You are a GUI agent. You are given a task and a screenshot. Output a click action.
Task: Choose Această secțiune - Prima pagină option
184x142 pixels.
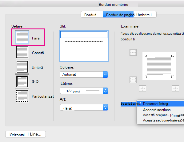(160, 115)
